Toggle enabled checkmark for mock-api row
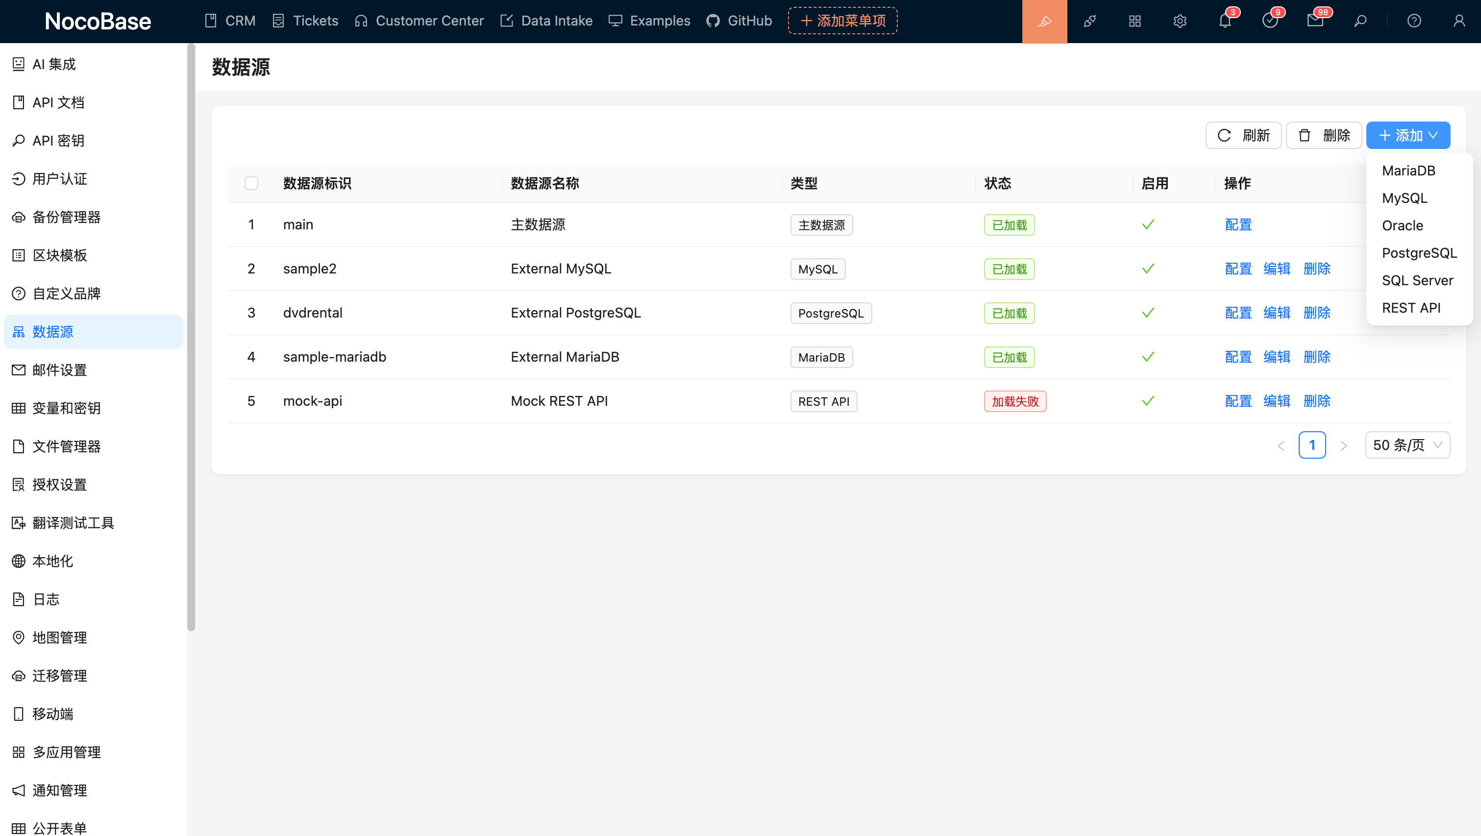 [x=1148, y=401]
